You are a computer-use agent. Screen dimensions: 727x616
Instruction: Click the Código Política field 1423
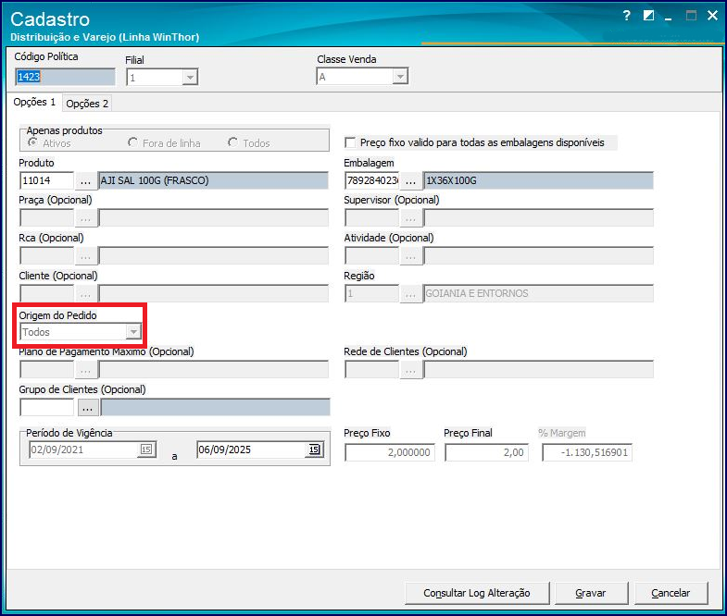65,77
